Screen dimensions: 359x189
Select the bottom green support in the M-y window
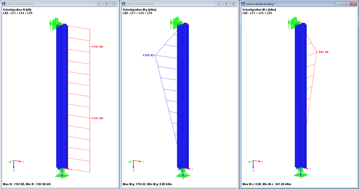click(x=183, y=173)
